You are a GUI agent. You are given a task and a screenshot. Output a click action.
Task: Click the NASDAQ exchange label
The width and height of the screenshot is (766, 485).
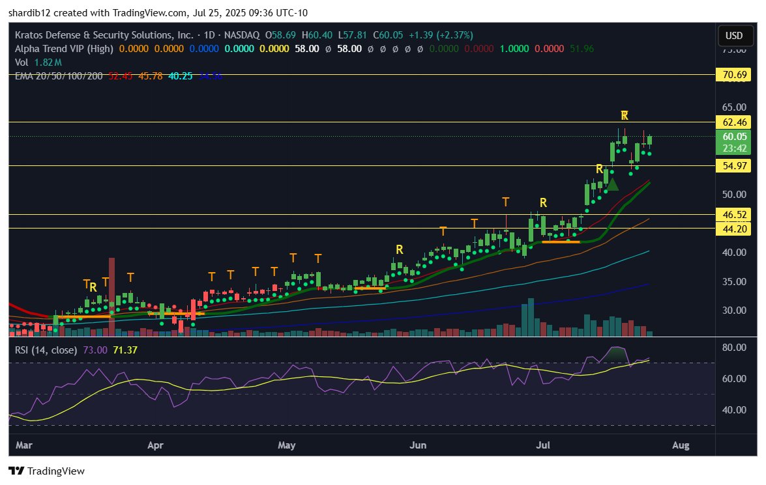coord(242,35)
